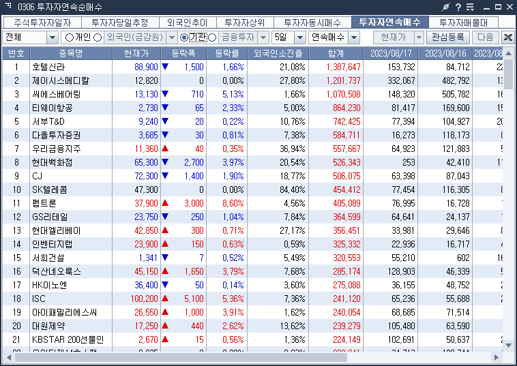Click the horizontal scrollbar left arrow

pyautogui.click(x=9, y=357)
